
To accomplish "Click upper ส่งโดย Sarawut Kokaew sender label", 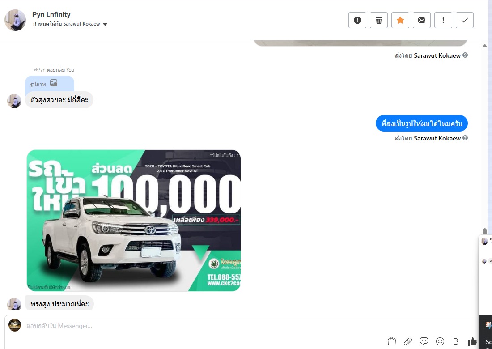I will coord(428,55).
